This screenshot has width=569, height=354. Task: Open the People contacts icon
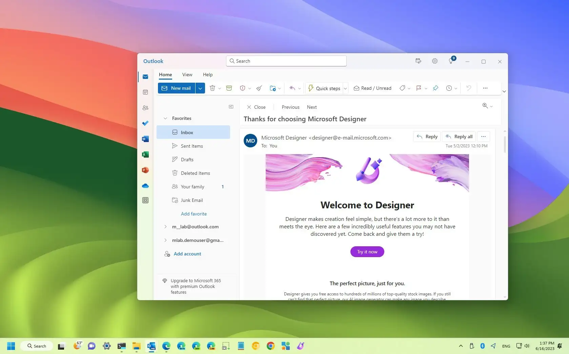click(145, 108)
